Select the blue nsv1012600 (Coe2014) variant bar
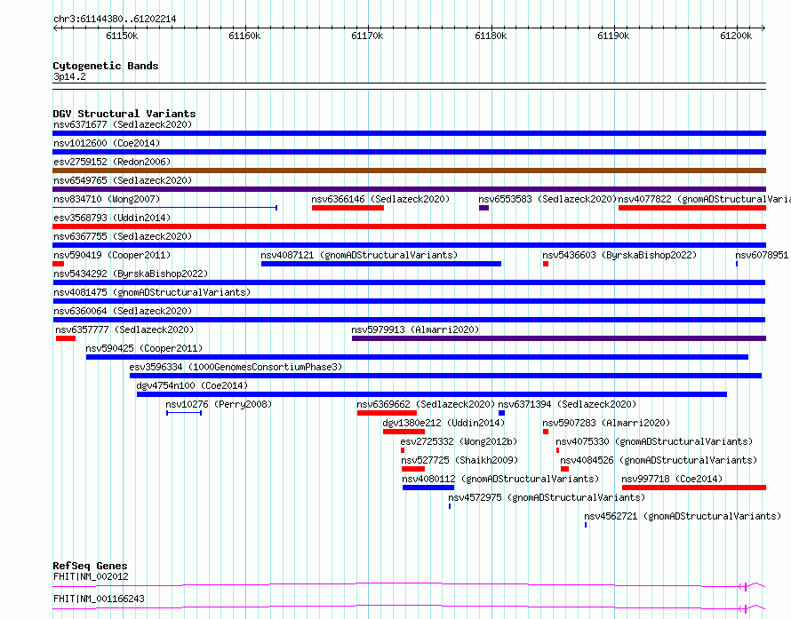791x619 pixels. pos(409,152)
